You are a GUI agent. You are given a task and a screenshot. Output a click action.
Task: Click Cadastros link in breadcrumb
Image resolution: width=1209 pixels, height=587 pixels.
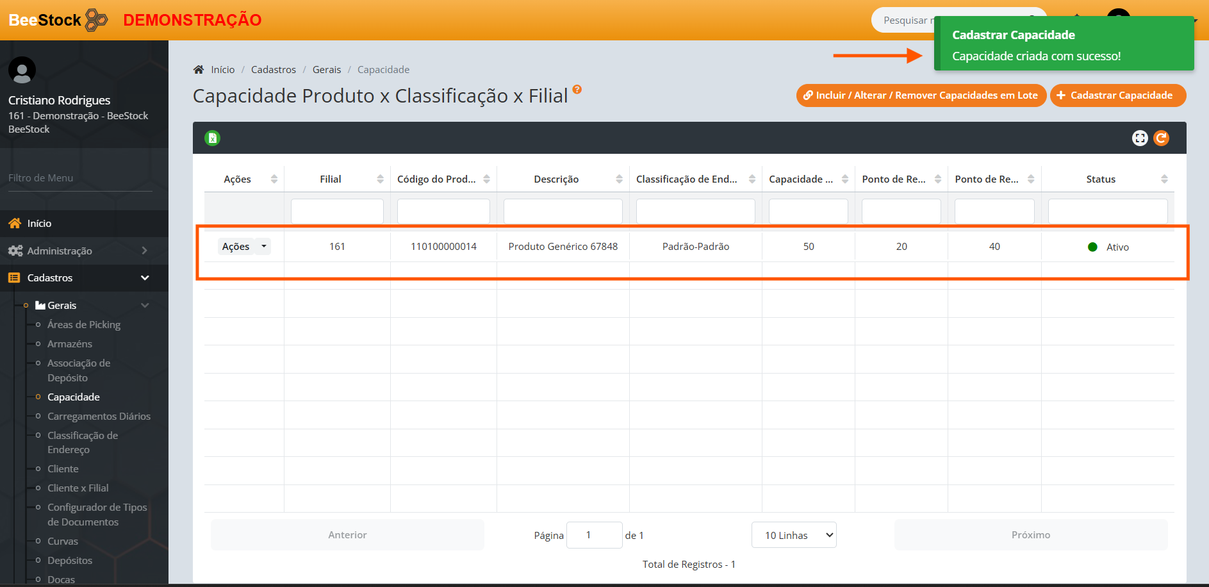(274, 70)
